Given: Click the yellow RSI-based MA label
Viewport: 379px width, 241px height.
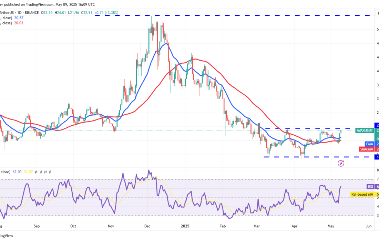Looking at the screenshot, I should point(362,194).
